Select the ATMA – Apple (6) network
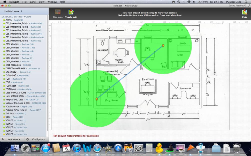 [14, 20]
